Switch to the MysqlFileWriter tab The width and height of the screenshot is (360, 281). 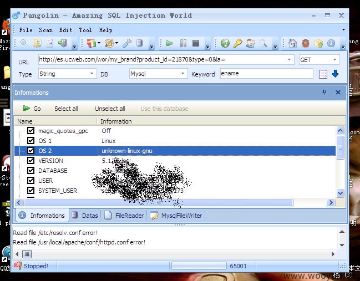[176, 216]
